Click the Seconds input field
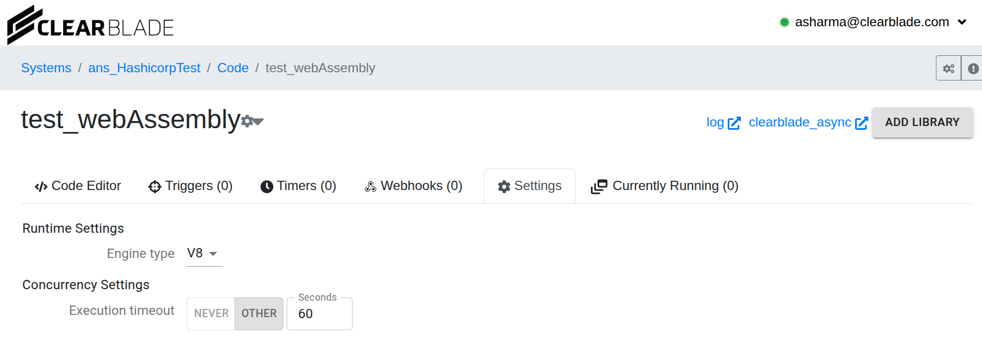 click(x=320, y=314)
